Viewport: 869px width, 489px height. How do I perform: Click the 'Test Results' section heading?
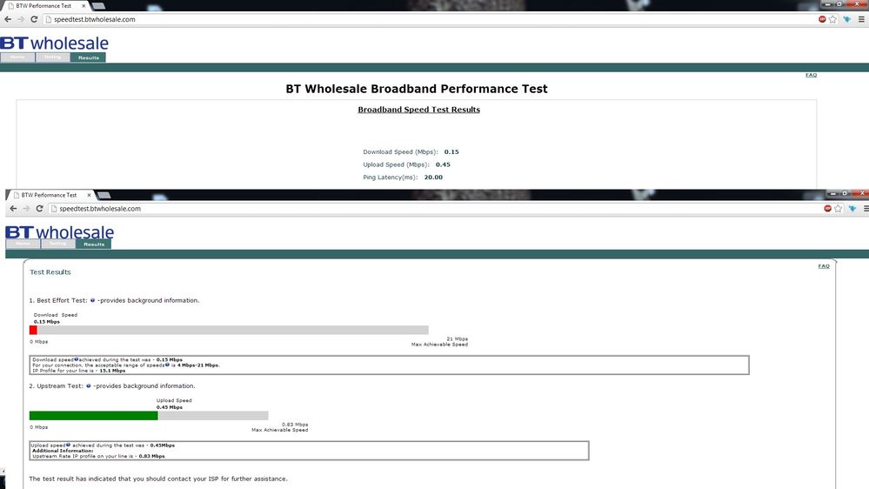click(50, 272)
